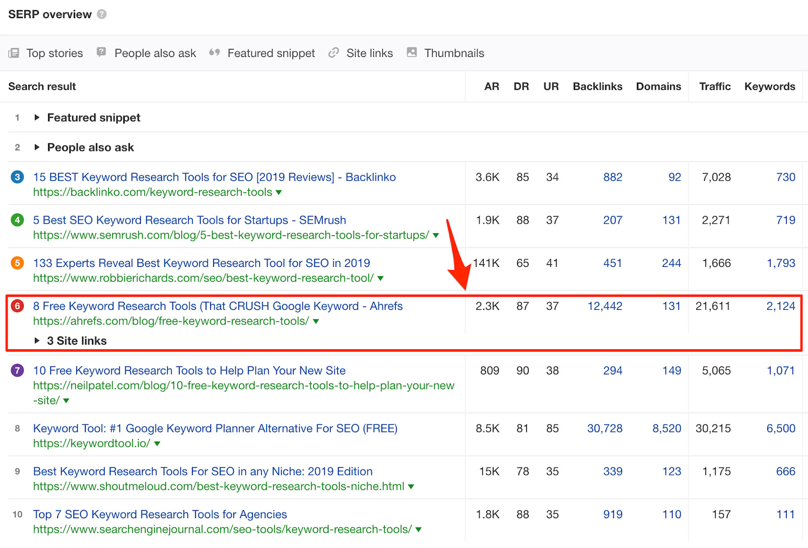The image size is (808, 548).
Task: Click the Backlinks column header
Action: (597, 86)
